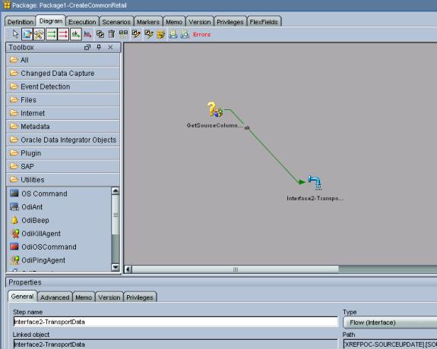Viewport: 437px width, 349px height.
Task: Click the diagram horizontal scroll-left arrow
Action: (128, 269)
